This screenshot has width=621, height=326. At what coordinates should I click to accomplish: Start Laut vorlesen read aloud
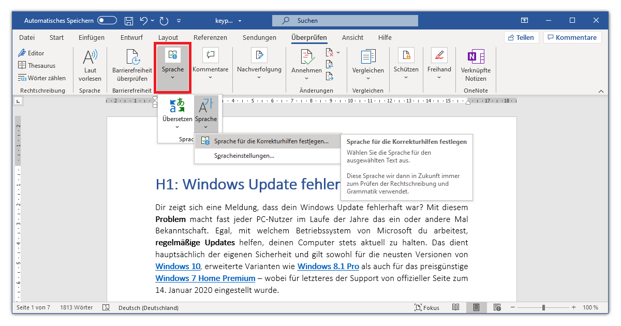90,65
